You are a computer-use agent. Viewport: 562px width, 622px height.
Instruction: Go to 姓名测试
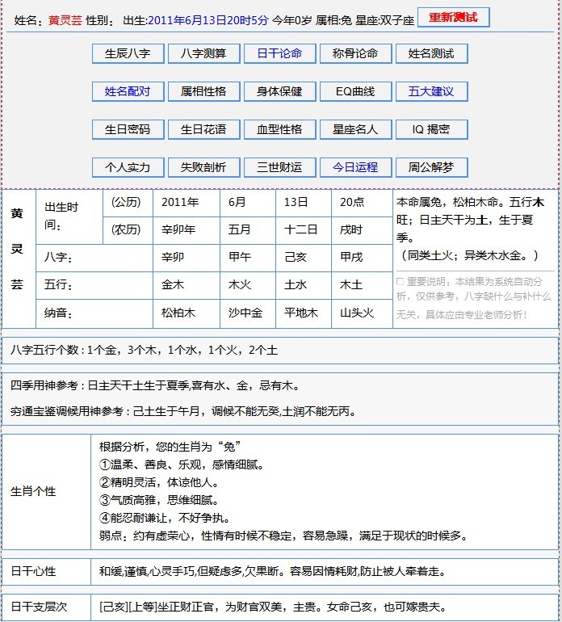click(x=431, y=53)
